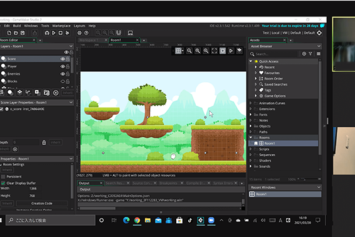Zoom out of the room canvas
The height and width of the screenshot is (237, 355).
(x=189, y=51)
